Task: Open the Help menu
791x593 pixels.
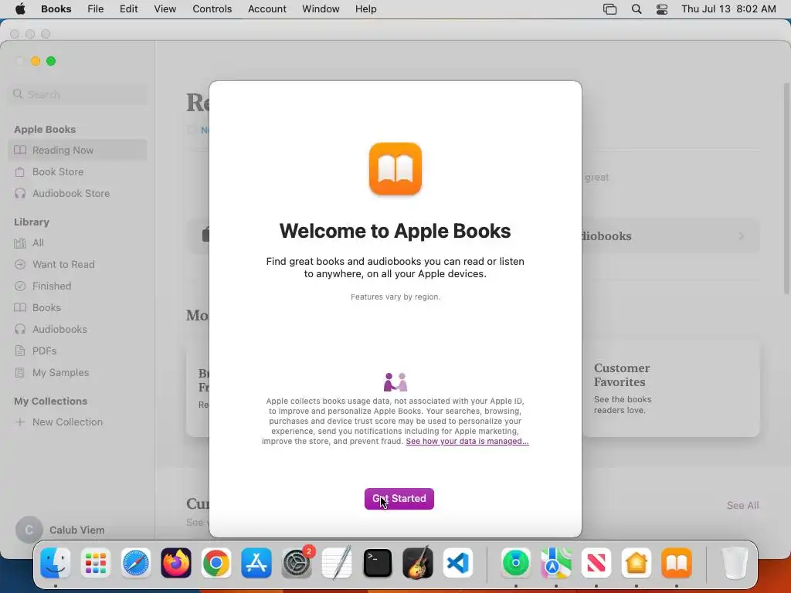Action: [365, 9]
